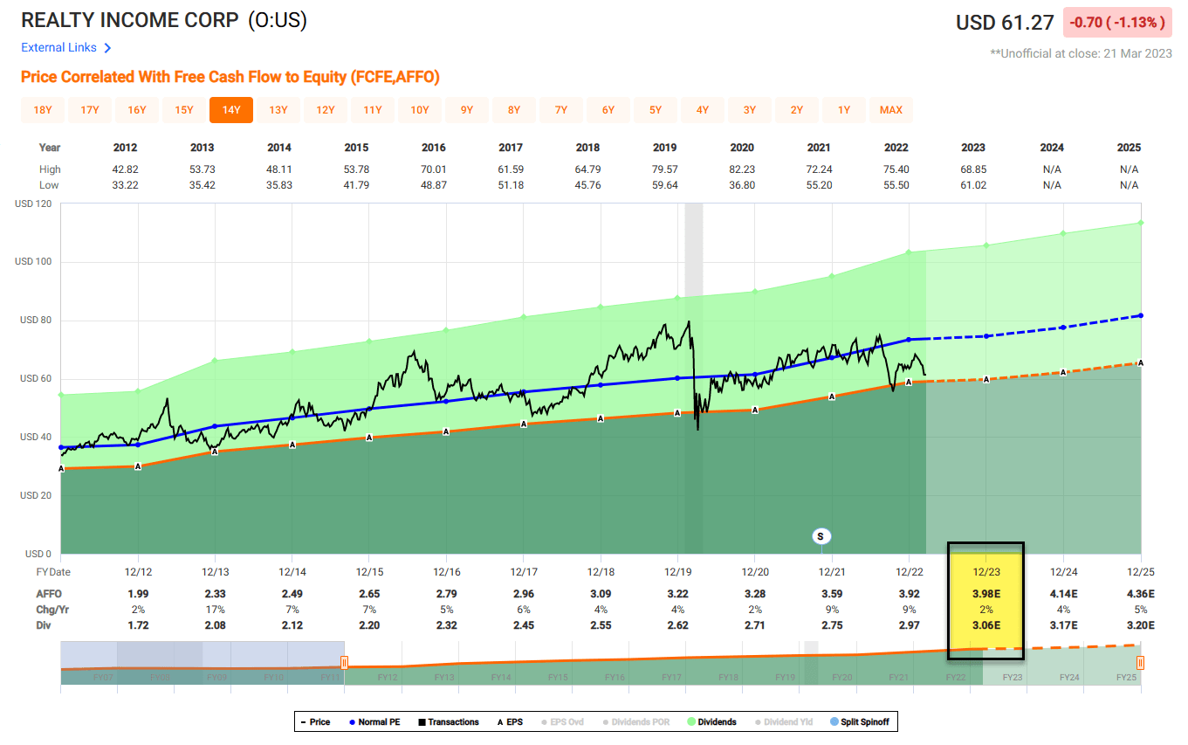Viewport: 1188px width, 745px height.
Task: Switch to the 4Y timeframe
Action: pyautogui.click(x=703, y=110)
